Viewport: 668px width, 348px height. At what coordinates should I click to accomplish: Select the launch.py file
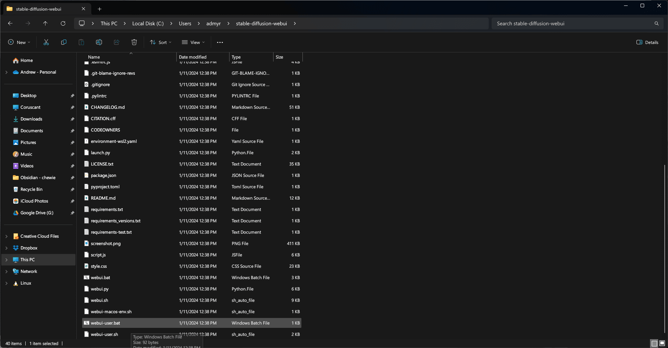(x=192, y=153)
